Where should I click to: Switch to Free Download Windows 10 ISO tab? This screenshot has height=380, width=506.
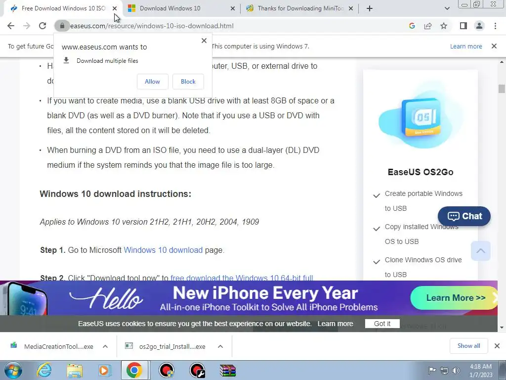click(63, 8)
